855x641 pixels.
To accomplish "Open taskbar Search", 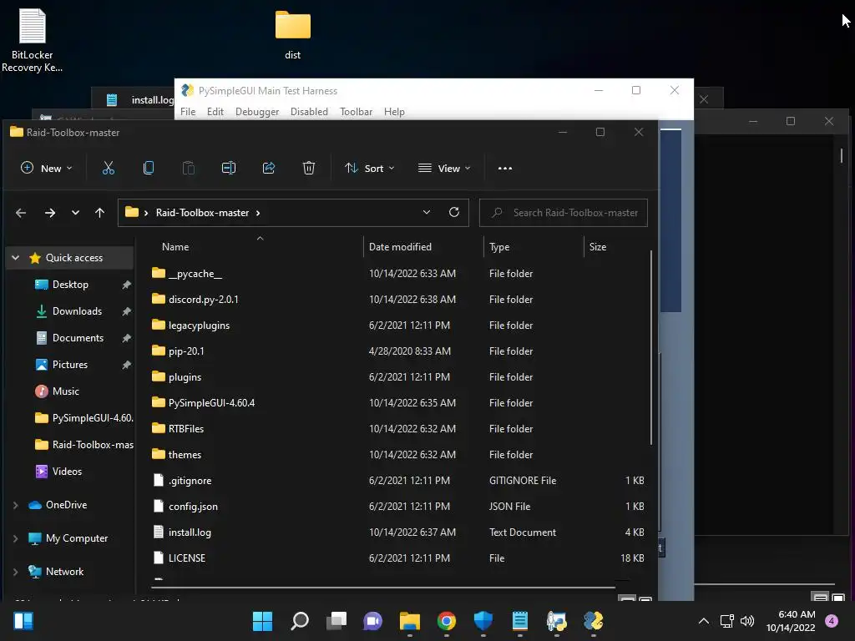I will click(x=300, y=621).
